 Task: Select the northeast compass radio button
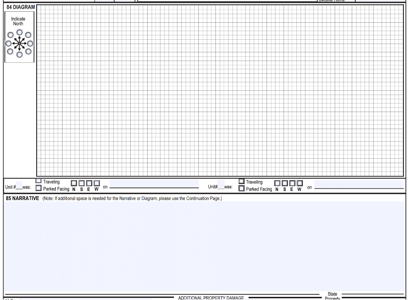click(x=28, y=35)
